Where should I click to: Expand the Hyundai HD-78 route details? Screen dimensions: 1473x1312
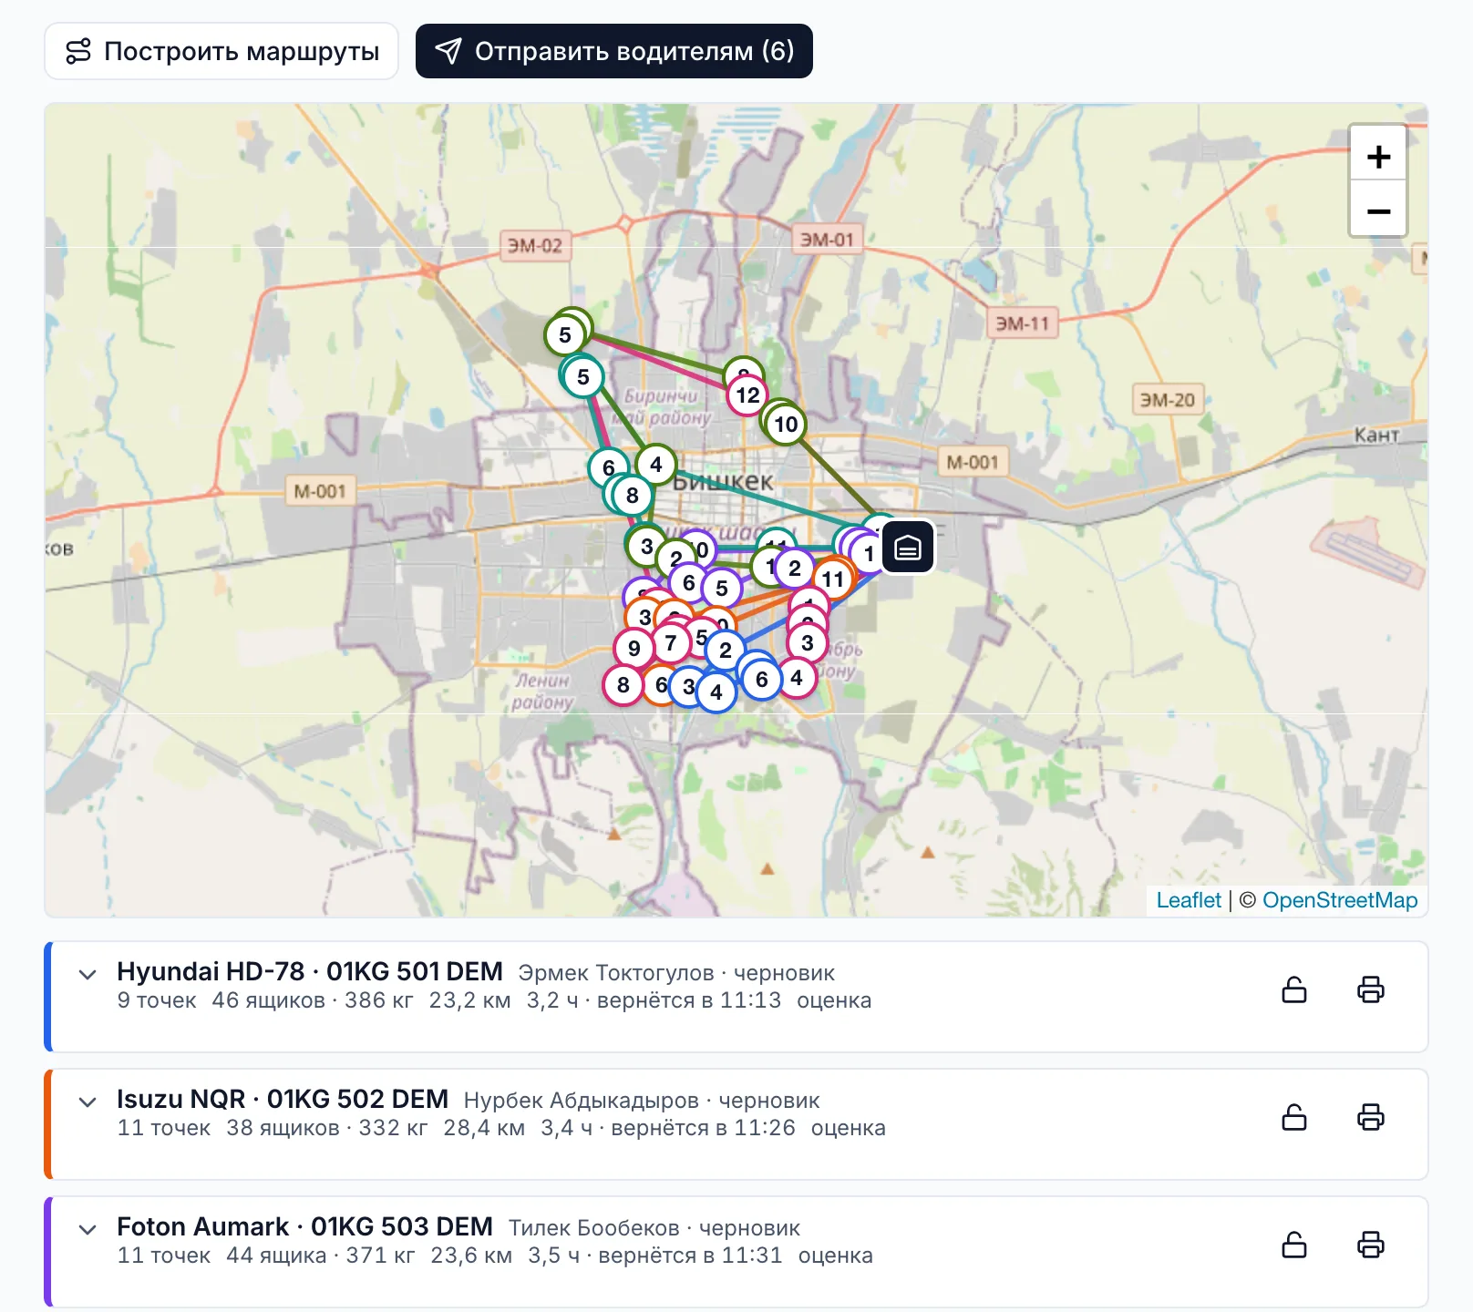point(88,974)
